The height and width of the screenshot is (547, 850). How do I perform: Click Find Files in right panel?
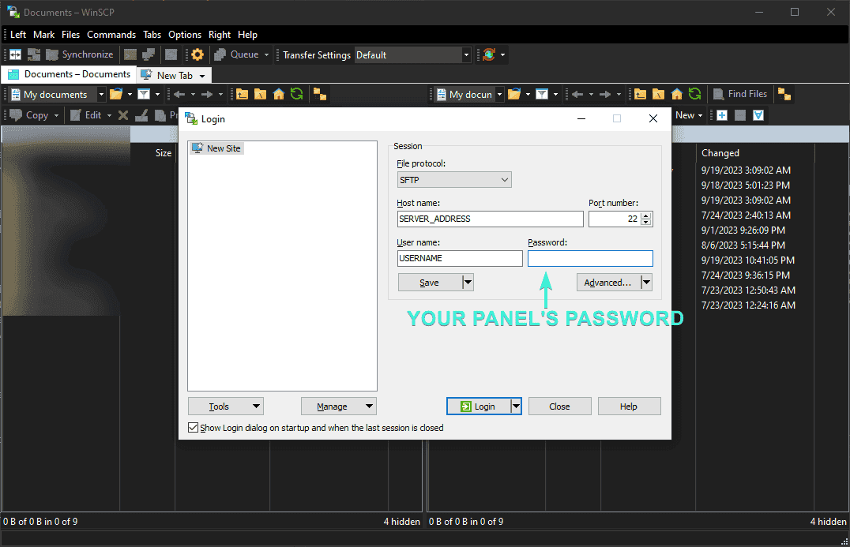(739, 94)
